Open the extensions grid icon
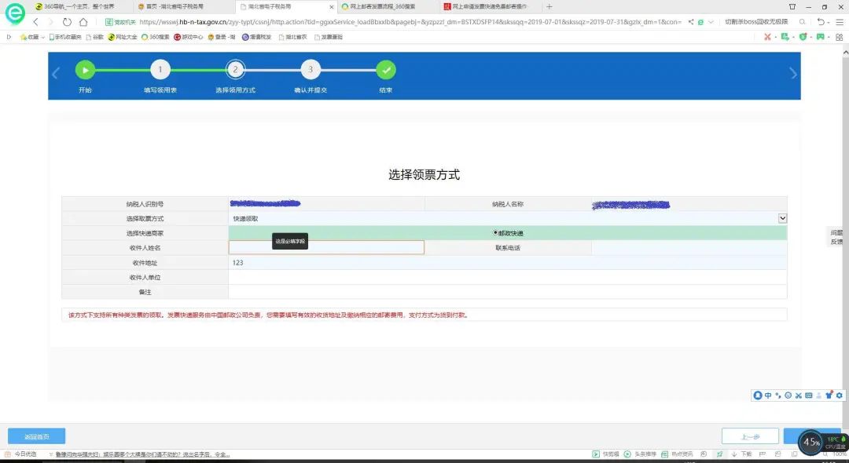 840,37
